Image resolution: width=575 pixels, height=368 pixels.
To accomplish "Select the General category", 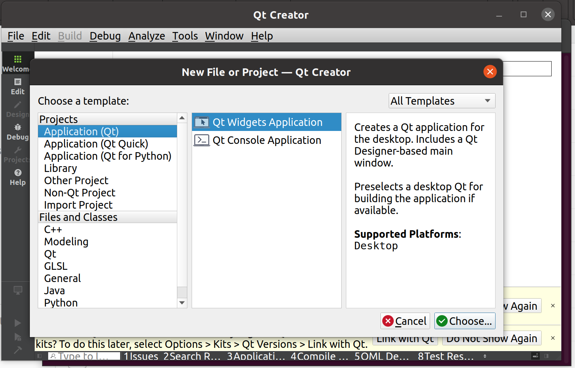I will tap(108, 278).
